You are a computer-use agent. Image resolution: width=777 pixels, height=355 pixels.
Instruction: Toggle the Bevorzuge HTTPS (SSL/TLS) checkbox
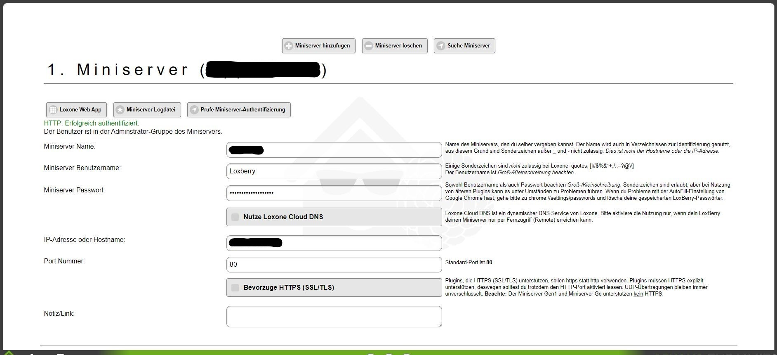[x=235, y=288]
